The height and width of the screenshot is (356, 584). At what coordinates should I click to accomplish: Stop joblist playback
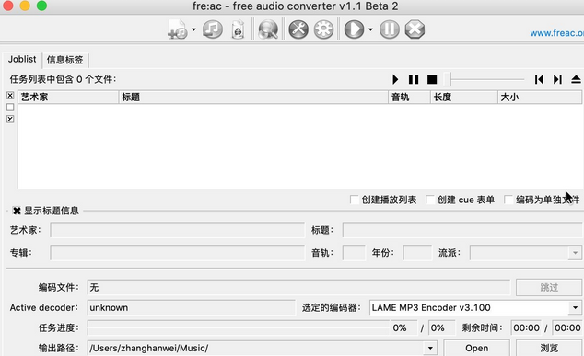432,79
